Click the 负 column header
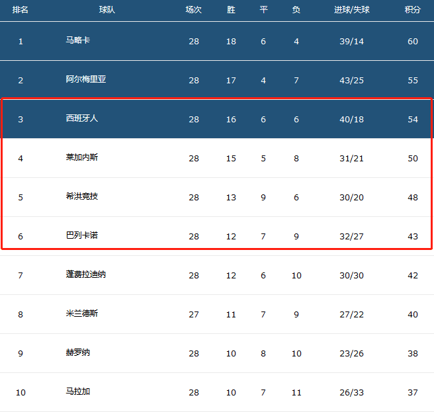This screenshot has width=434, height=412. point(296,10)
